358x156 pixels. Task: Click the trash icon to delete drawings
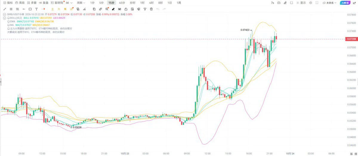(x=151, y=9)
